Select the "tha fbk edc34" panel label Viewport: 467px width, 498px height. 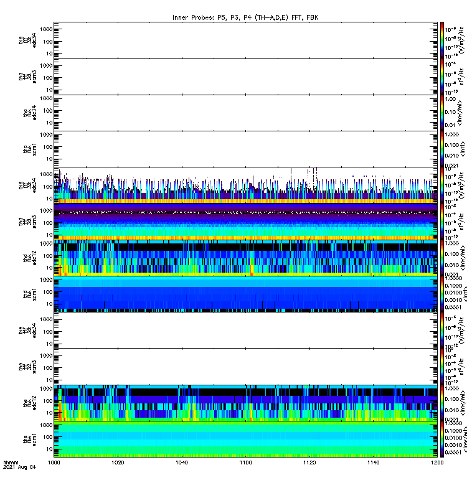tap(30, 113)
